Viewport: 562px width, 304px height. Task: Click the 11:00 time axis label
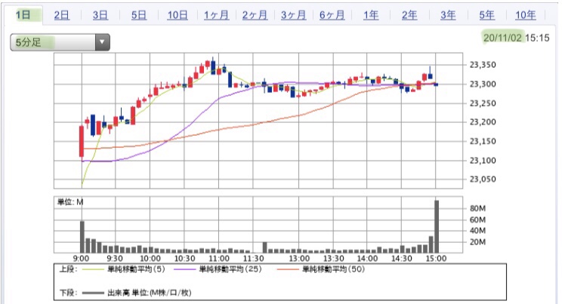[218, 259]
